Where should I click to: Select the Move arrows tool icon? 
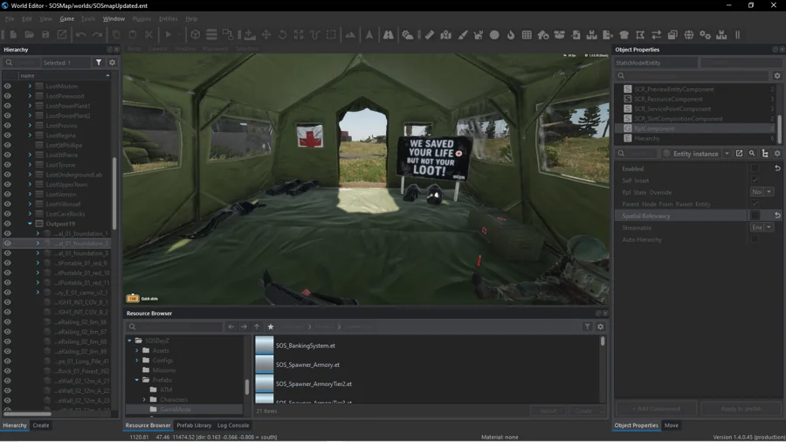[266, 35]
